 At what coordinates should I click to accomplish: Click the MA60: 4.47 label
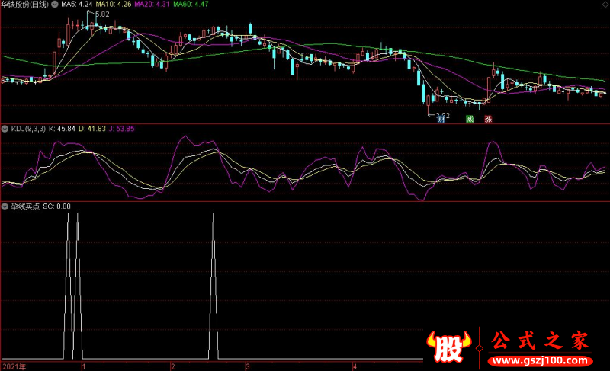(191, 5)
